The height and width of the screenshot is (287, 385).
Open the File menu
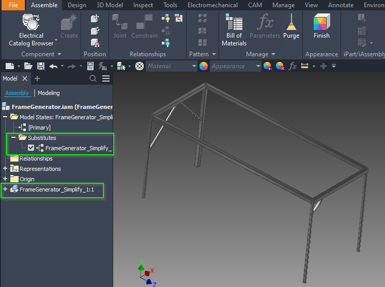click(13, 5)
